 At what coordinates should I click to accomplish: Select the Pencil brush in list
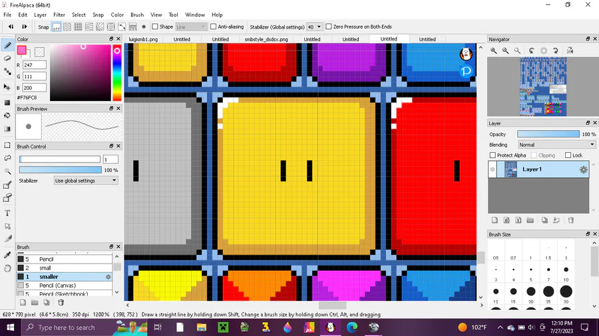point(64,259)
